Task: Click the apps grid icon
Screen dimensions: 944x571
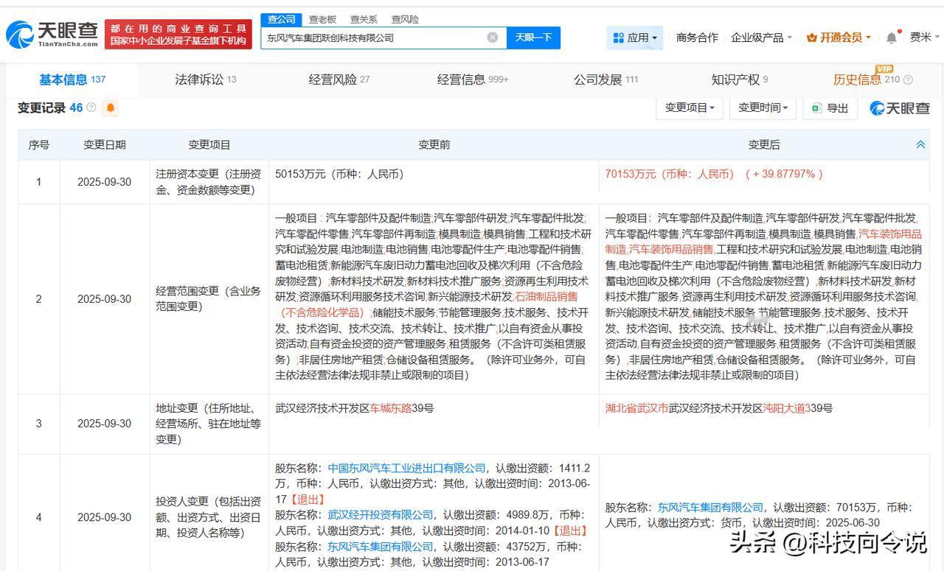Action: (618, 38)
